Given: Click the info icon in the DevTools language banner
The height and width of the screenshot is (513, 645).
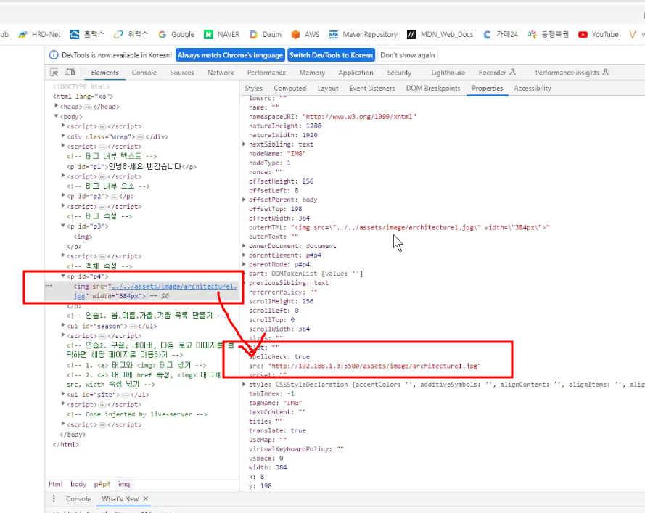Looking at the screenshot, I should click(x=54, y=54).
